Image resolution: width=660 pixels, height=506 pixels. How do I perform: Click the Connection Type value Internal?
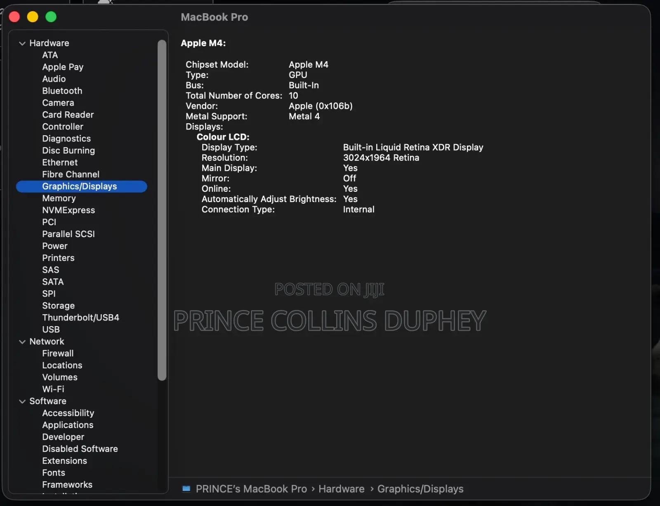pyautogui.click(x=359, y=209)
